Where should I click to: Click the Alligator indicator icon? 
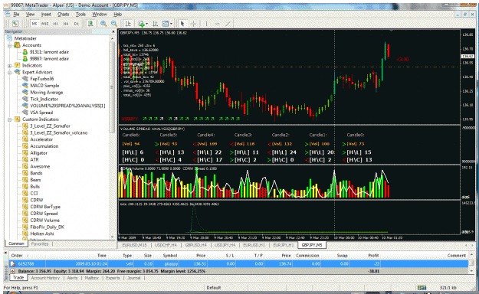[25, 152]
